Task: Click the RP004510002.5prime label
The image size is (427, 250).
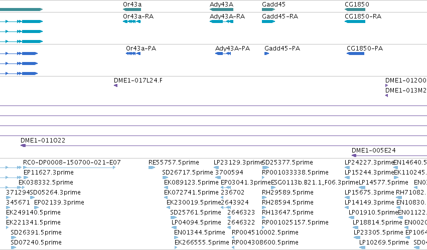Action: (265, 232)
